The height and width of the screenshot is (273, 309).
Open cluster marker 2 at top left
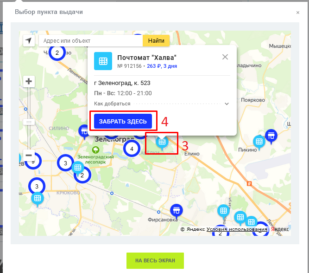(57, 52)
